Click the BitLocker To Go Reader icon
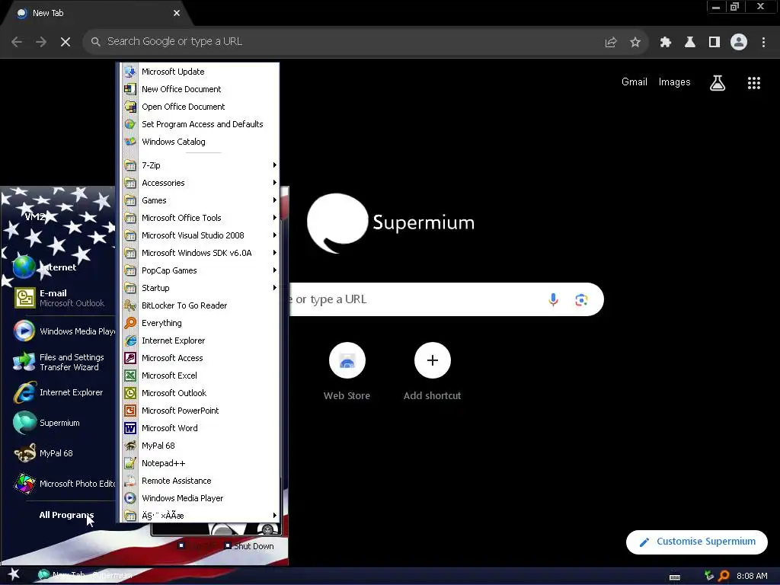Screen dimensions: 780x585 (130, 305)
